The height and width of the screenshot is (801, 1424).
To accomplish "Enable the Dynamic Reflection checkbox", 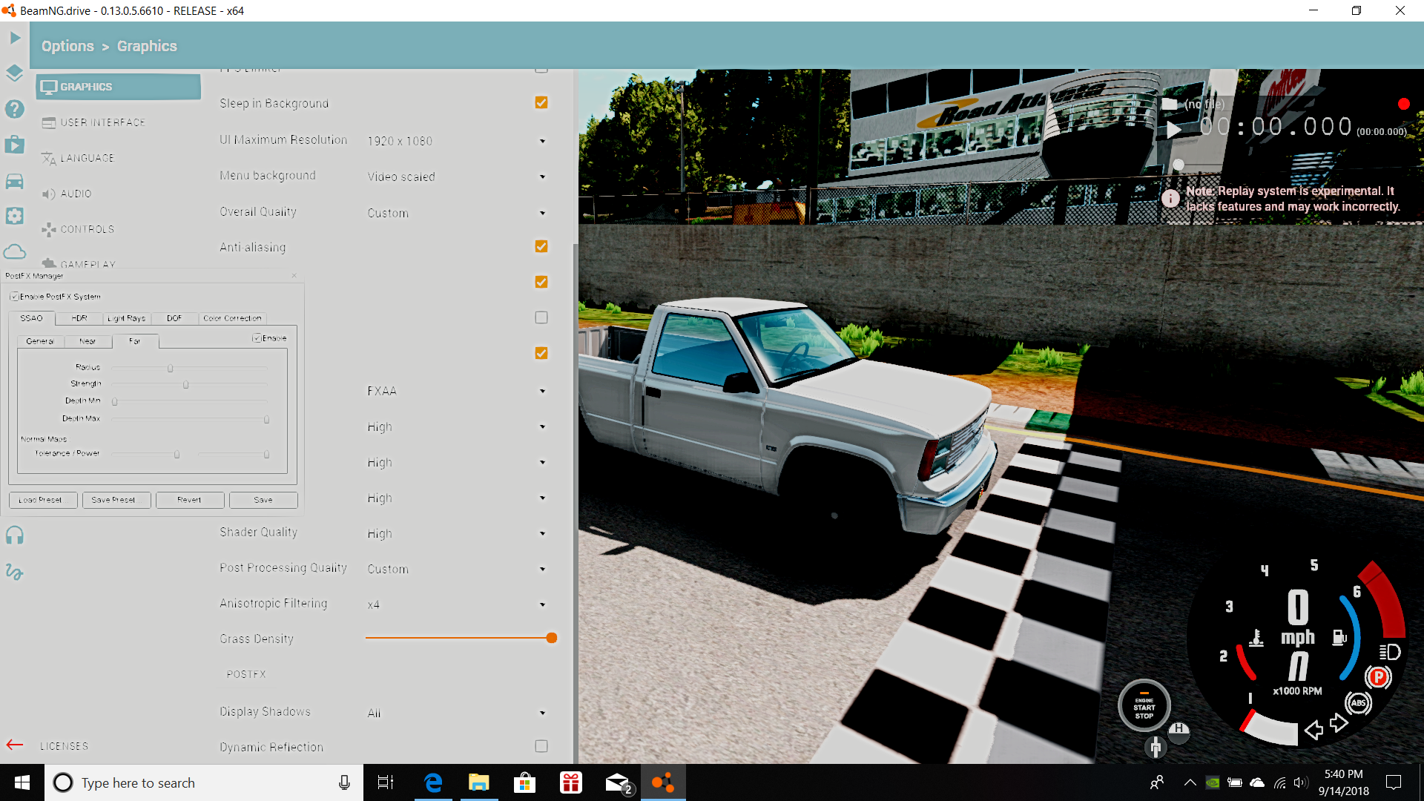I will point(541,746).
